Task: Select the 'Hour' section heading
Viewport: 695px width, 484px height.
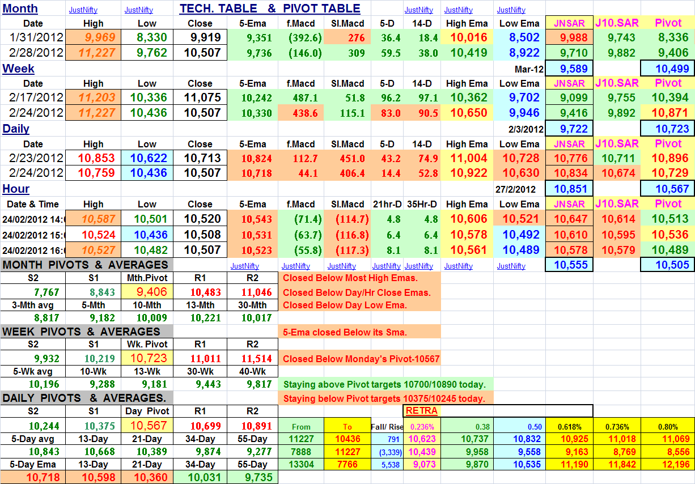Action: 16,189
